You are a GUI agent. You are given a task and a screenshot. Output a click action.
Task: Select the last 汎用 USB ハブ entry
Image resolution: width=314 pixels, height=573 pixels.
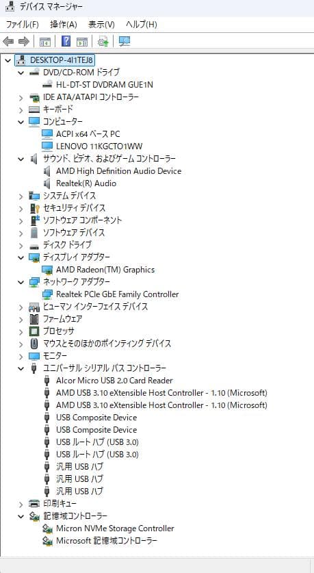click(79, 491)
